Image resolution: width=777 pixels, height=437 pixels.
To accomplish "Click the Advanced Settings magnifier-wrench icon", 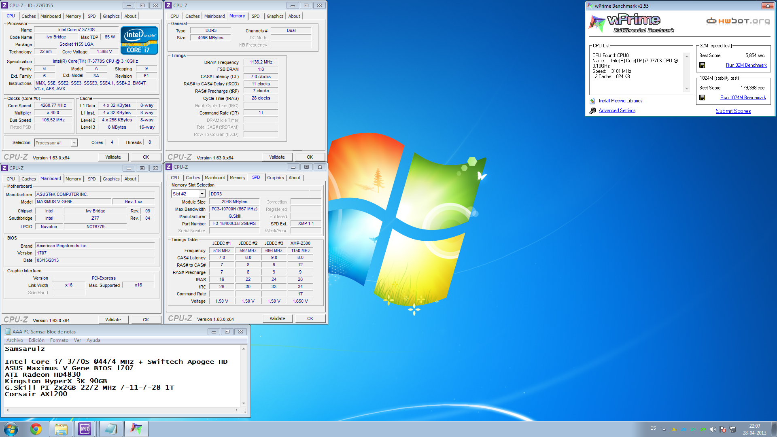I will 592,110.
